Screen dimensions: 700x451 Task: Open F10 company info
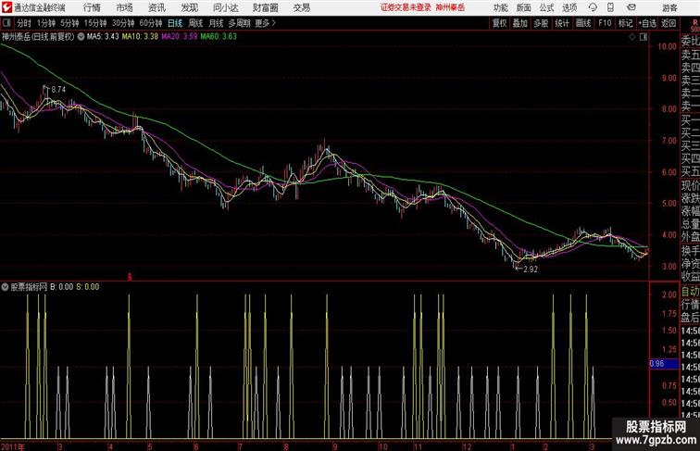tap(605, 23)
